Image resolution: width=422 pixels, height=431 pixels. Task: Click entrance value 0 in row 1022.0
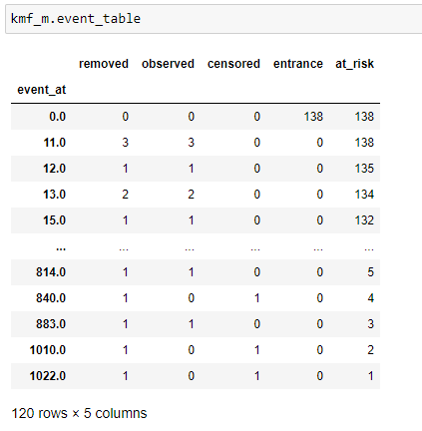[319, 376]
